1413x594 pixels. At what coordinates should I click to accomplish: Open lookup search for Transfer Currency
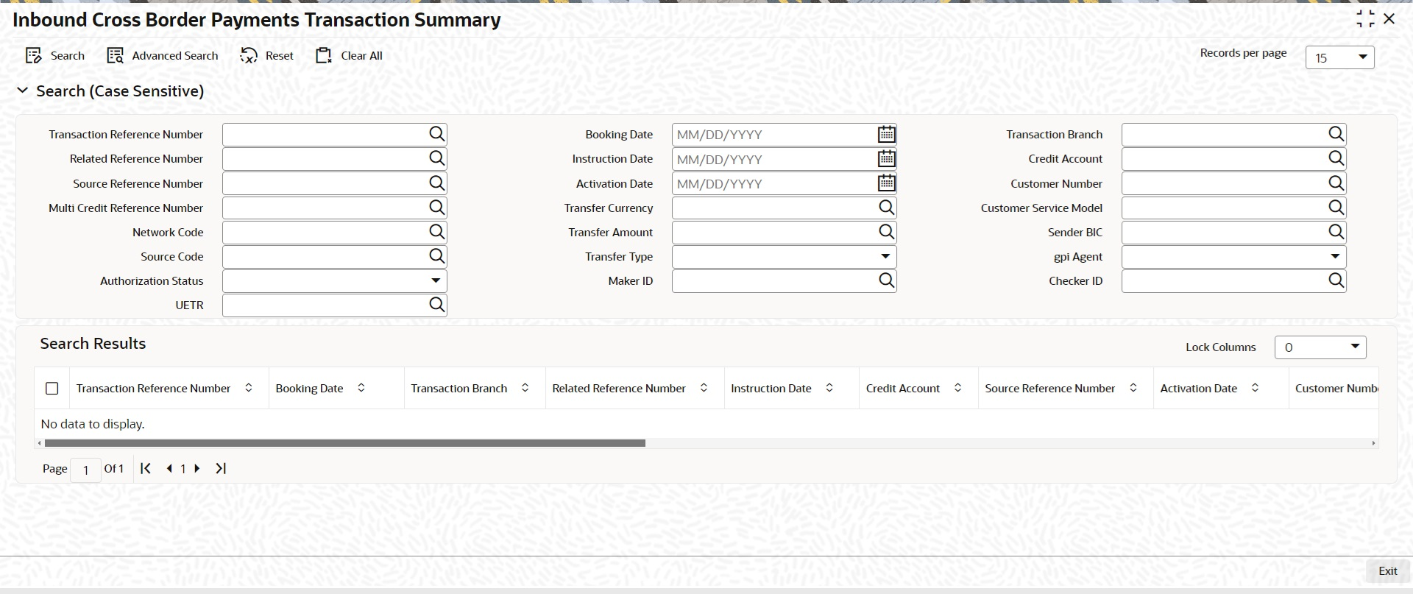point(887,208)
